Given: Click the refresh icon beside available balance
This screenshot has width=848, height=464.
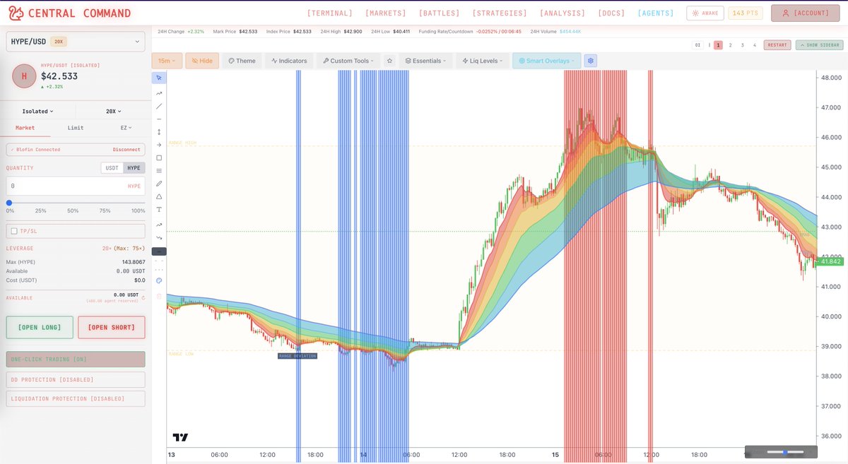Looking at the screenshot, I should (x=143, y=297).
